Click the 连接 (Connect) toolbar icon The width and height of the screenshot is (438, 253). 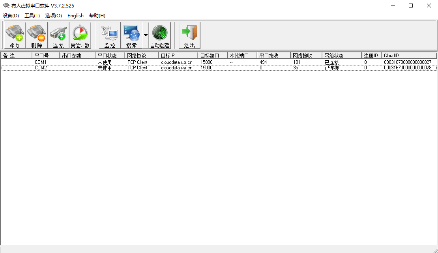tap(58, 35)
